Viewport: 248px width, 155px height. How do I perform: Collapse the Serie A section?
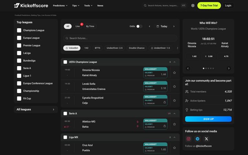(174, 114)
